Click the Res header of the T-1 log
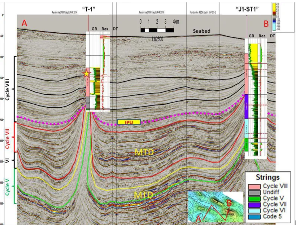 (105, 29)
